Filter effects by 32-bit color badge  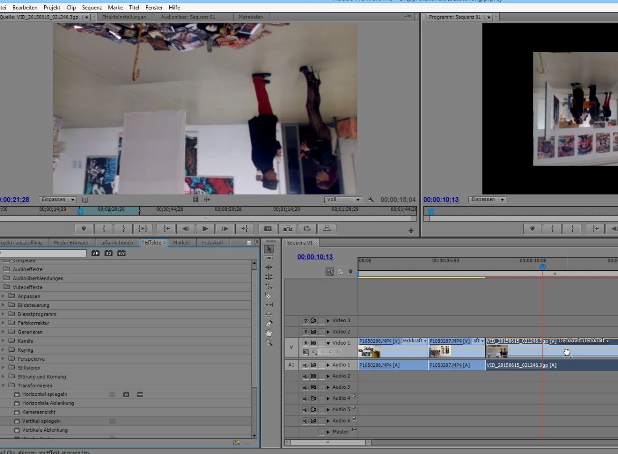[108, 253]
